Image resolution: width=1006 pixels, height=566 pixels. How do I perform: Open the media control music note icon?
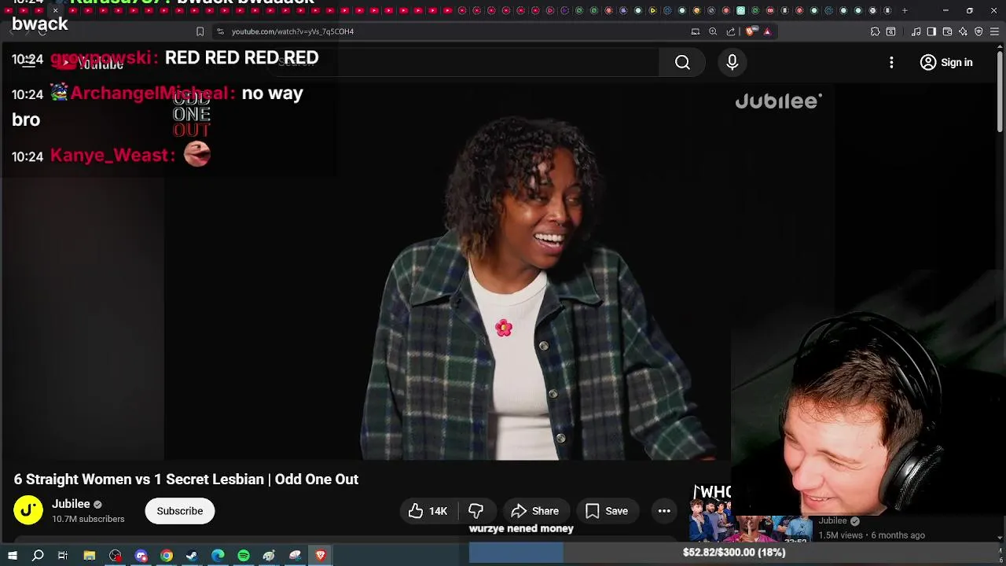916,31
